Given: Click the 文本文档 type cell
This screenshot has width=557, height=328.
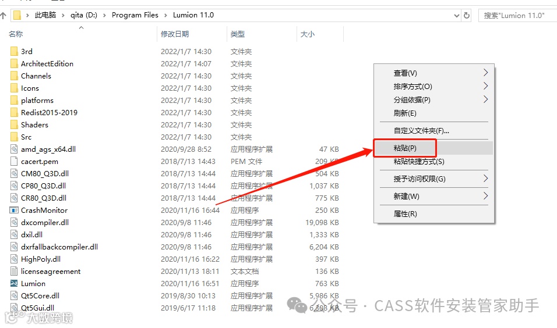Looking at the screenshot, I should [x=244, y=272].
